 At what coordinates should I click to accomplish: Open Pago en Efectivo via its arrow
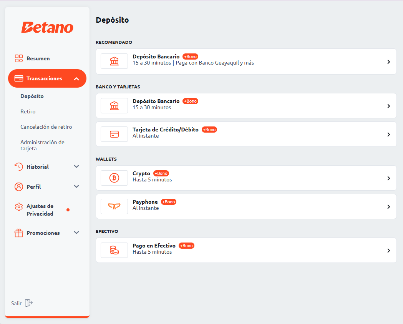389,251
